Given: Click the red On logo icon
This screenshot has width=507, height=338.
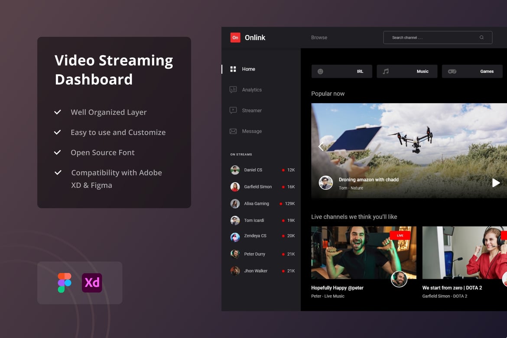Looking at the screenshot, I should pyautogui.click(x=235, y=38).
